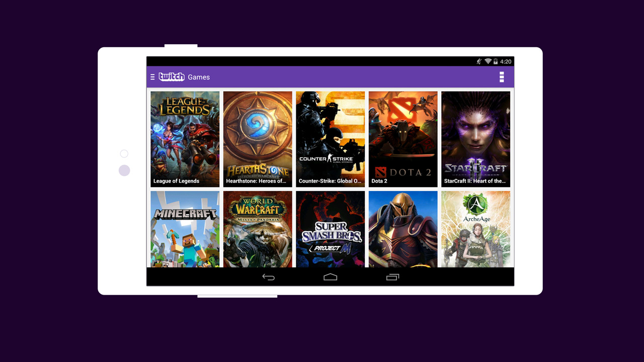Click the Games title in the toolbar
644x362 pixels.
[x=199, y=77]
